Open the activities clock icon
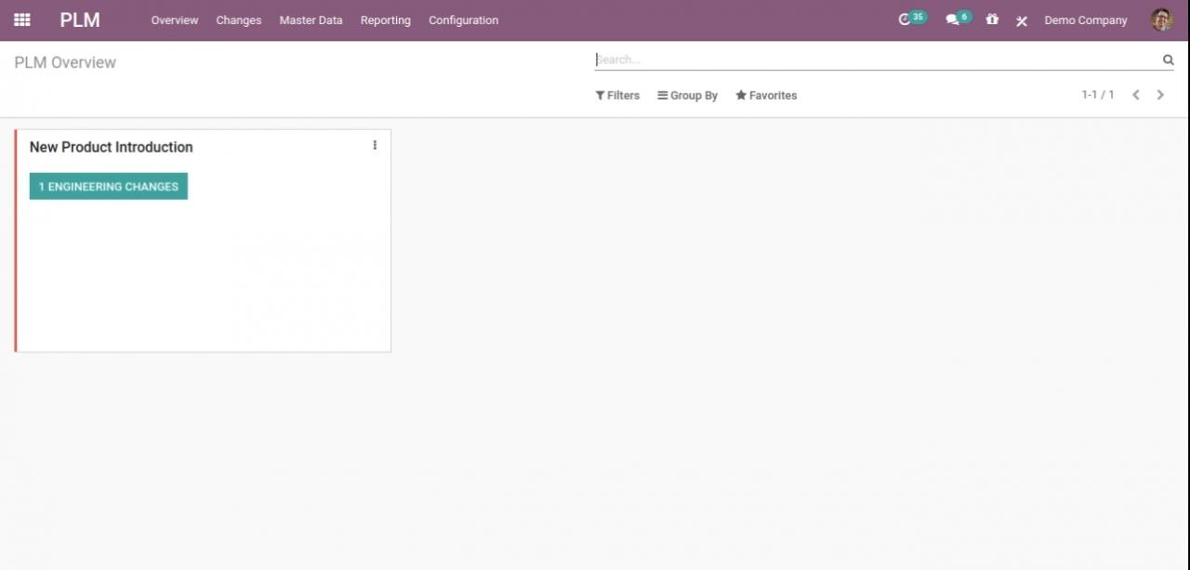 (905, 20)
